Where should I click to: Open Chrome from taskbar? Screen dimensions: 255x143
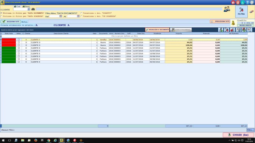click(x=49, y=140)
